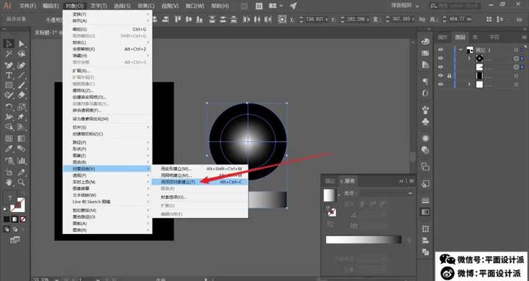Select the Blend tool
The width and height of the screenshot is (529, 281).
click(x=21, y=149)
